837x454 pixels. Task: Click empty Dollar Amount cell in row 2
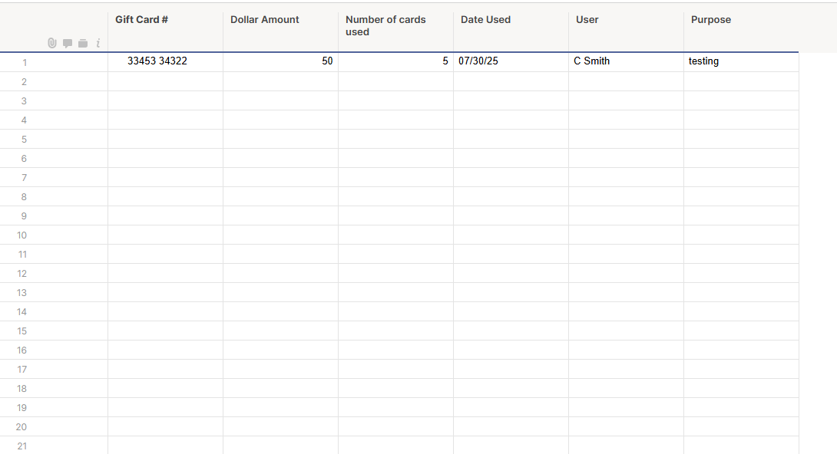tap(281, 81)
